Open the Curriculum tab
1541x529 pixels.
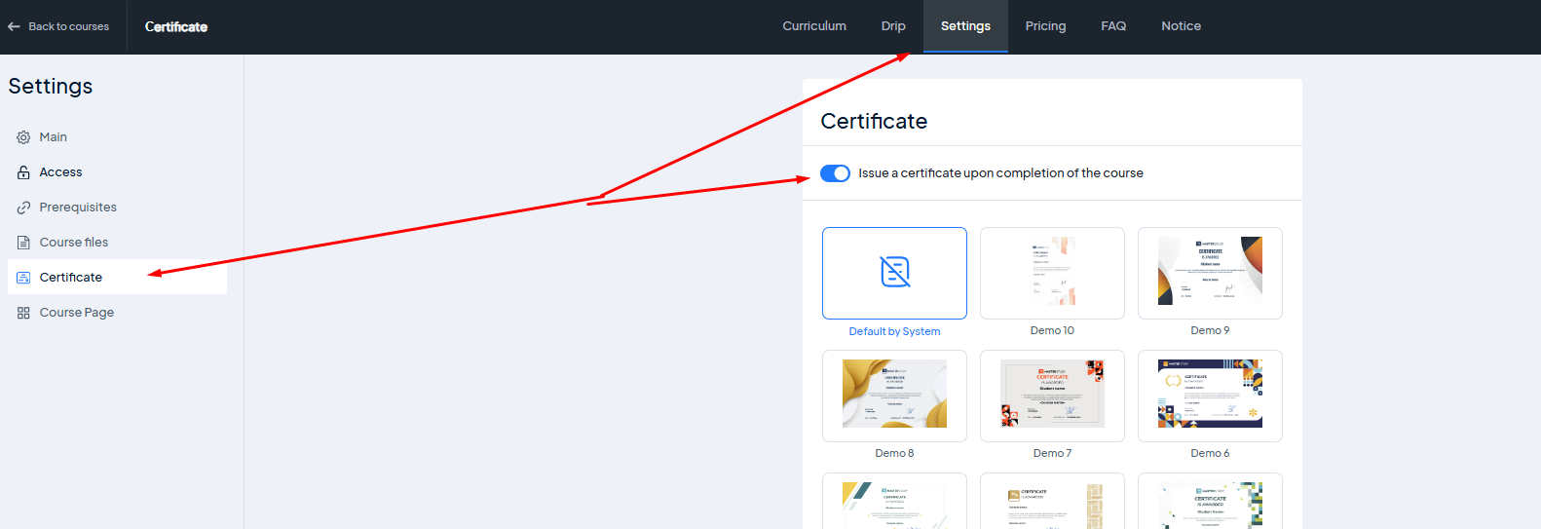pos(814,26)
